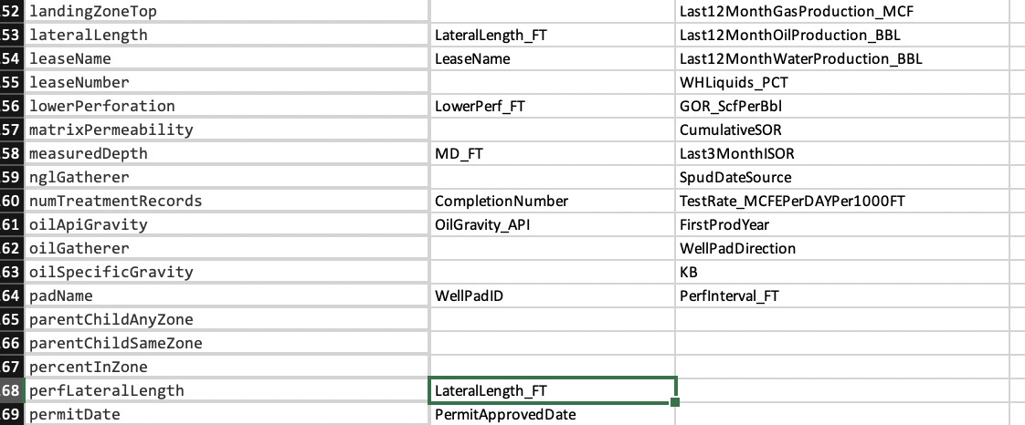Select cell containing LeaseName
Image resolution: width=1025 pixels, height=425 pixels.
[472, 59]
